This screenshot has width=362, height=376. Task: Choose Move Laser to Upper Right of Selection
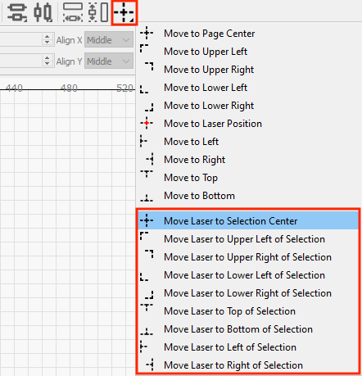pos(248,257)
